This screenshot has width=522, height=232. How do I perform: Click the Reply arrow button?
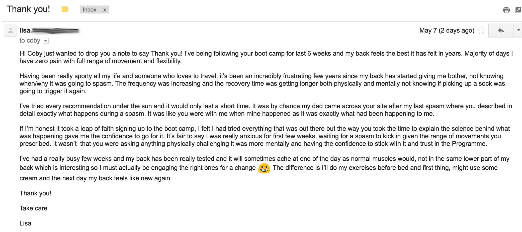[x=501, y=31]
